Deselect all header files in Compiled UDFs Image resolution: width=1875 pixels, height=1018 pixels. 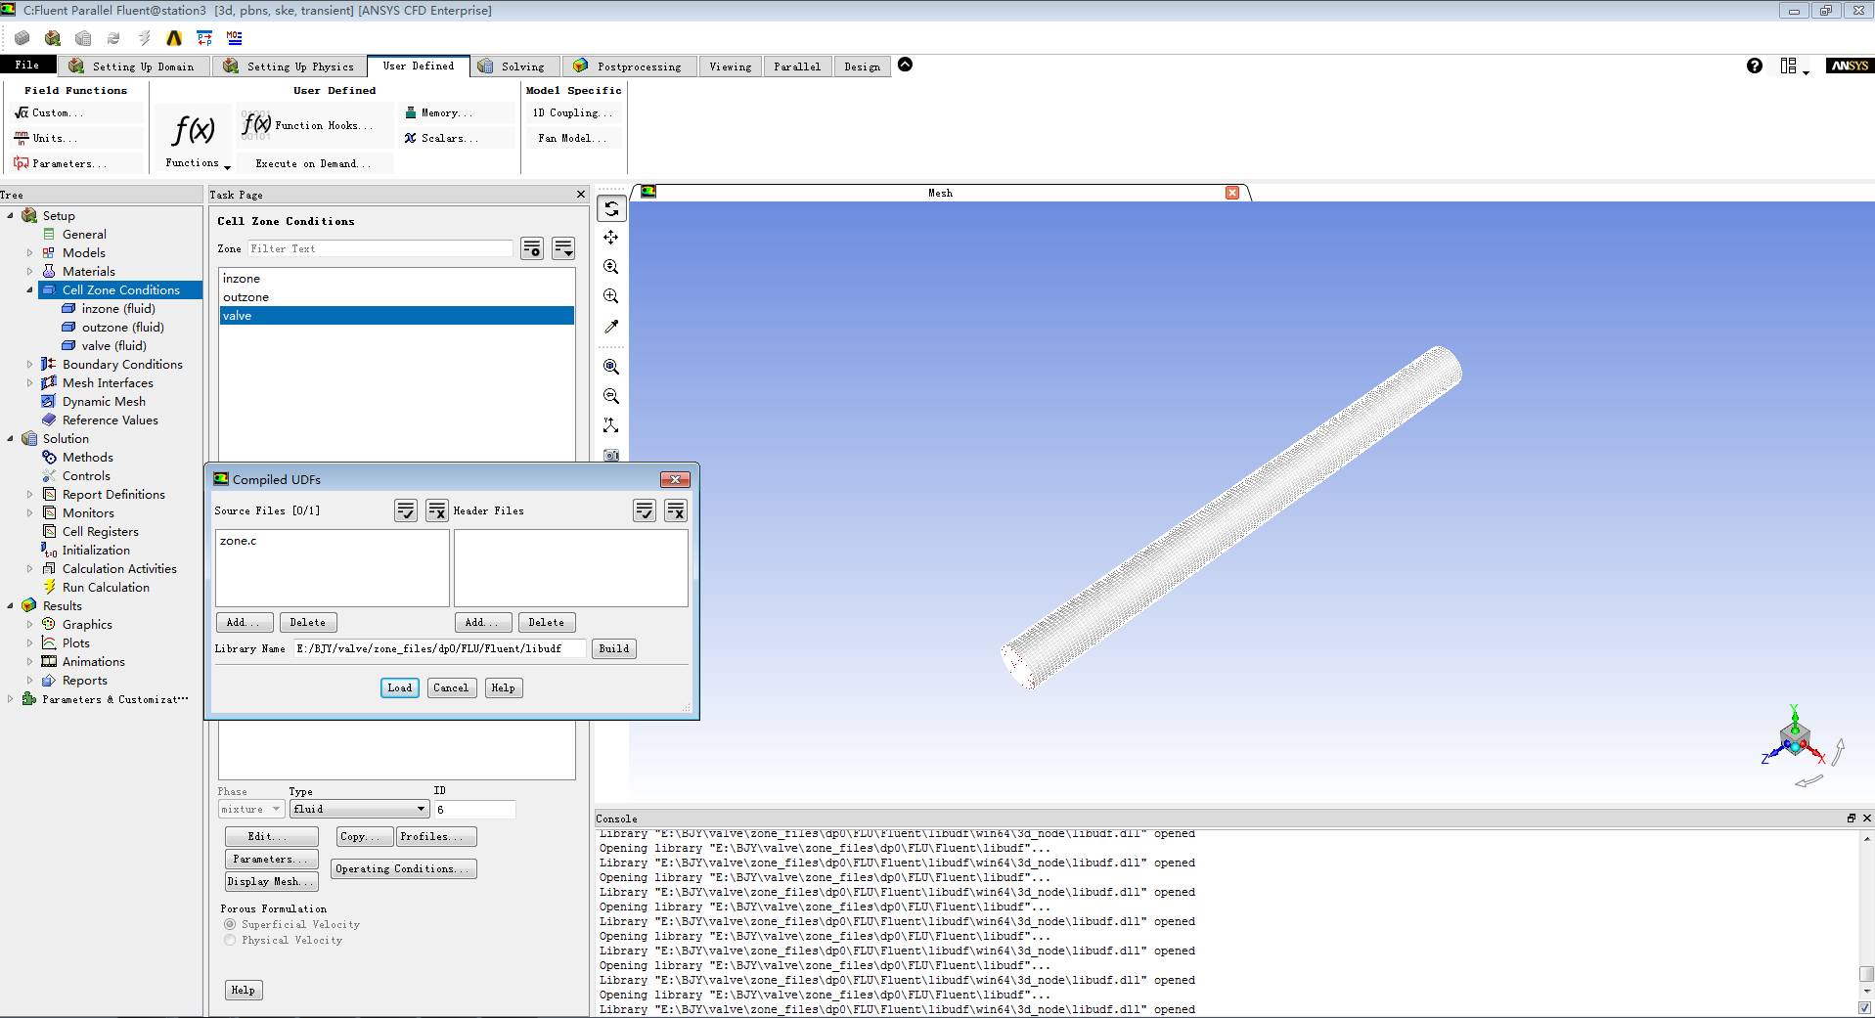pyautogui.click(x=676, y=510)
